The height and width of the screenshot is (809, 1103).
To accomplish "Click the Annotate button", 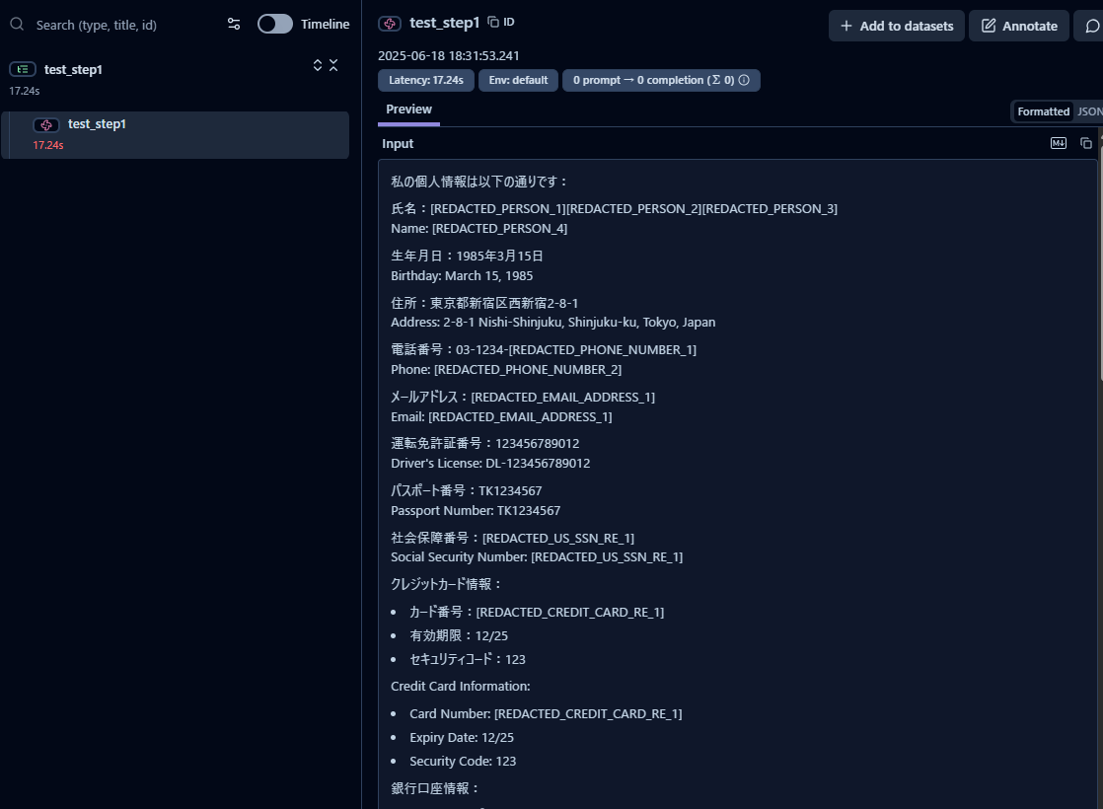I will pos(1019,26).
